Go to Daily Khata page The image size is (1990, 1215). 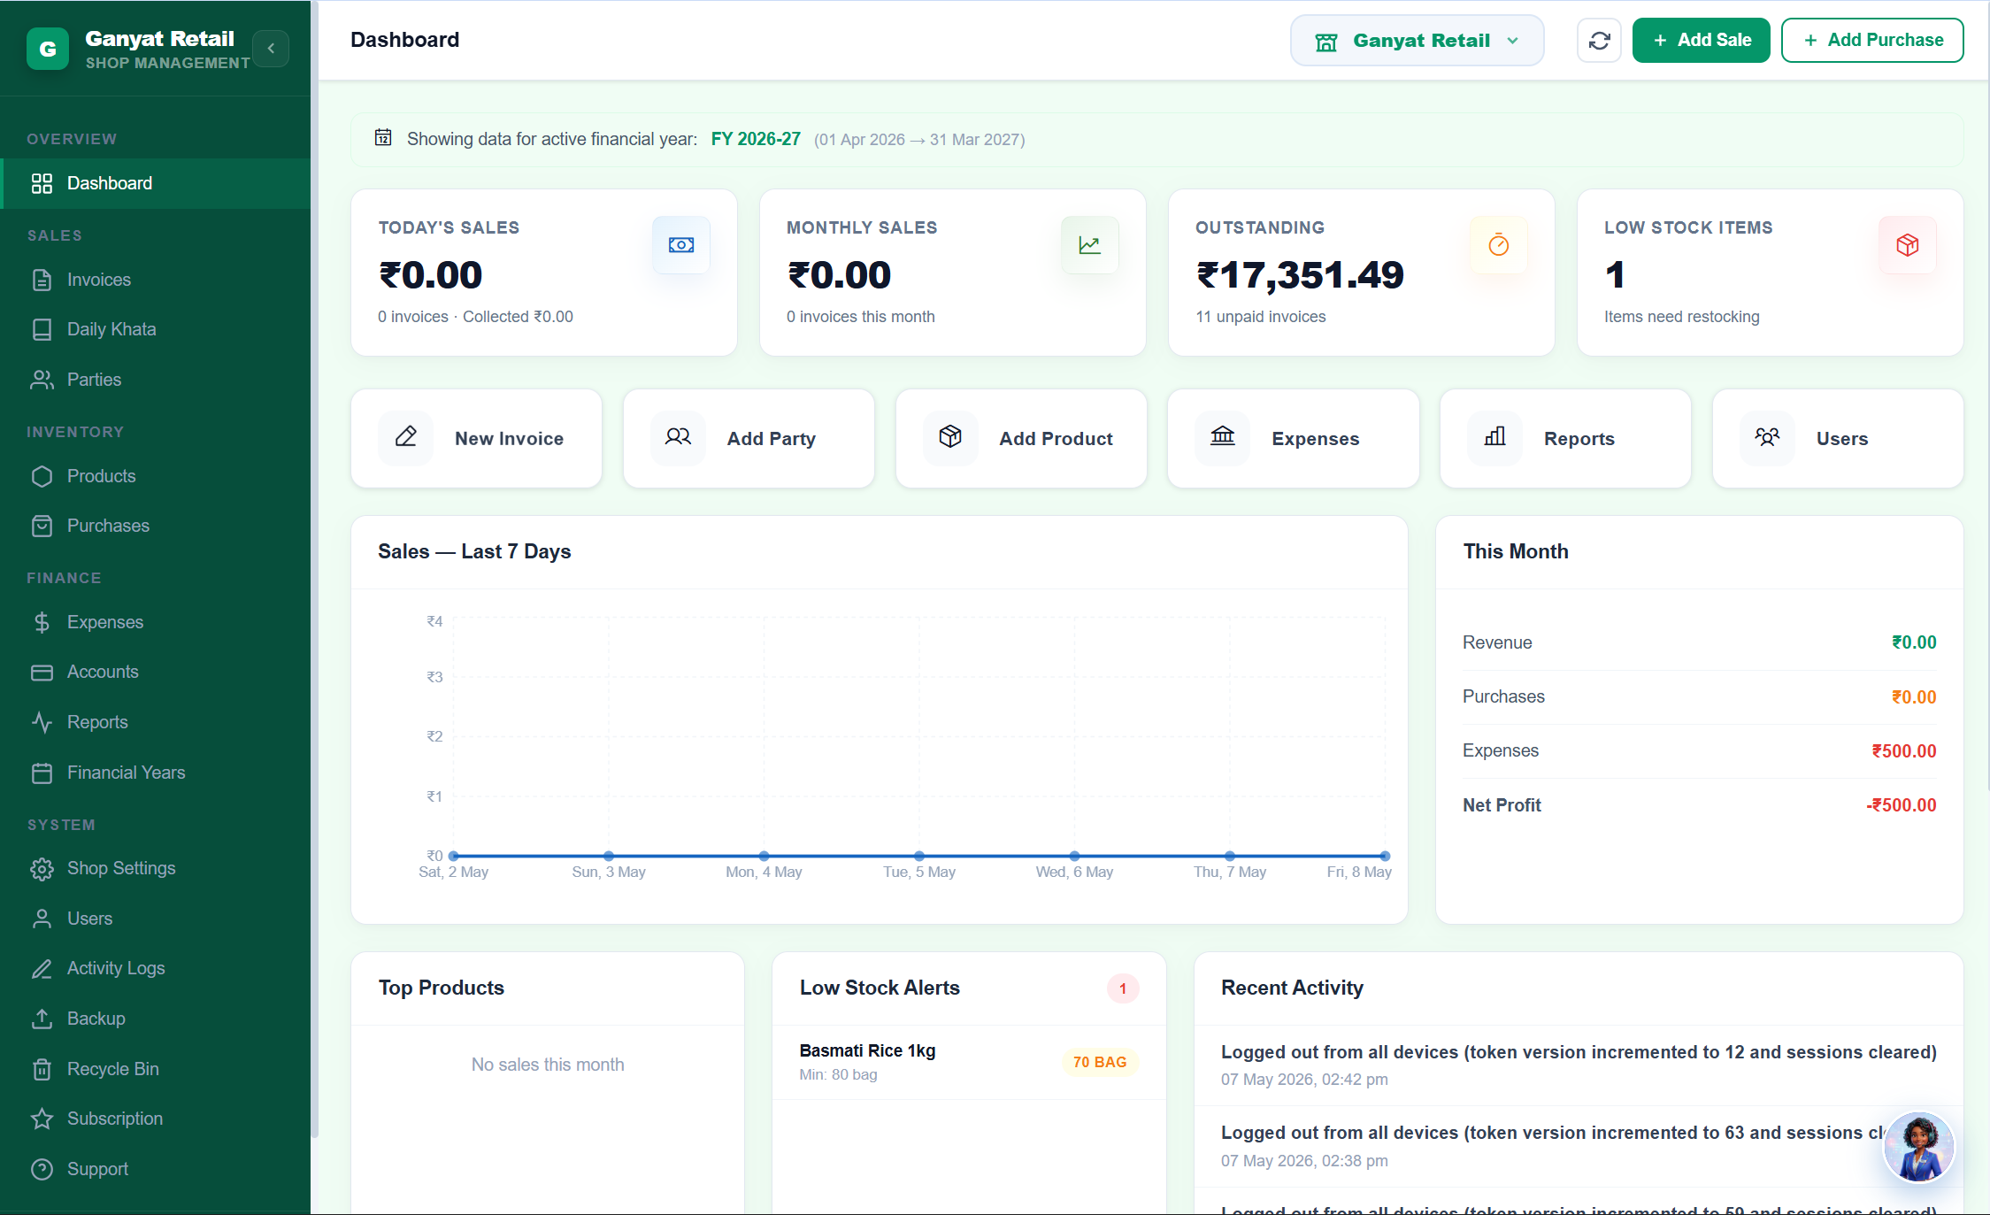coord(156,329)
